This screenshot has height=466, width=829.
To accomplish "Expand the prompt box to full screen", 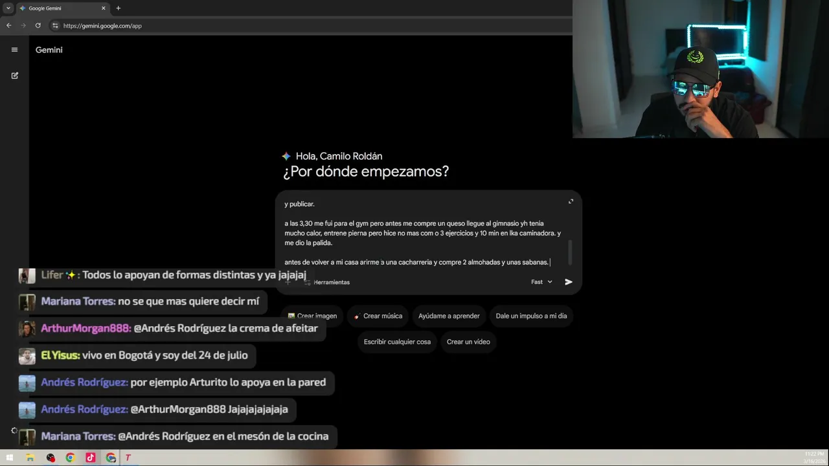I will pos(571,201).
